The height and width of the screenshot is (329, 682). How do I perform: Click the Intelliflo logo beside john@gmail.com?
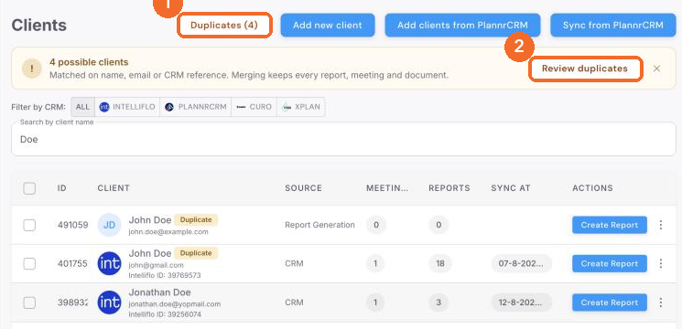point(109,263)
